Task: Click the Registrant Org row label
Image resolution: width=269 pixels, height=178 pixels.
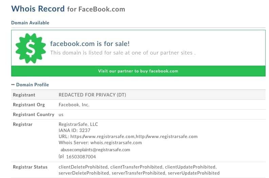Action: click(x=29, y=105)
